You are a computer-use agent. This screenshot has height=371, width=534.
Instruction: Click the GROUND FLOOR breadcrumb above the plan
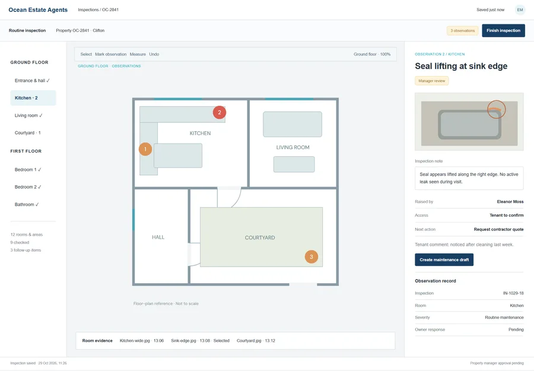93,66
